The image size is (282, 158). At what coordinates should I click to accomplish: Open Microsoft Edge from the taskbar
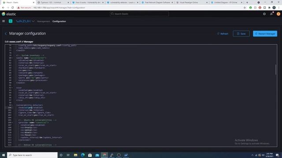[83, 155]
